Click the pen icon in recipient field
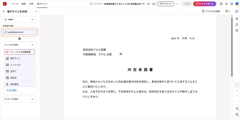The image size is (240, 120). click(5, 32)
